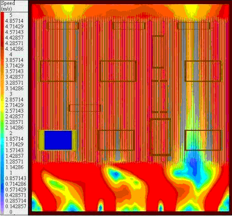Click the legend value 4.14286

point(15,49)
